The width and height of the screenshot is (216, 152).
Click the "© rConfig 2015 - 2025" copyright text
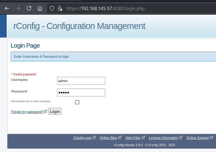click(x=160, y=145)
